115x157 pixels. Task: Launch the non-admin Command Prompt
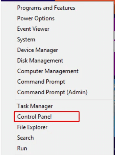tap(41, 82)
